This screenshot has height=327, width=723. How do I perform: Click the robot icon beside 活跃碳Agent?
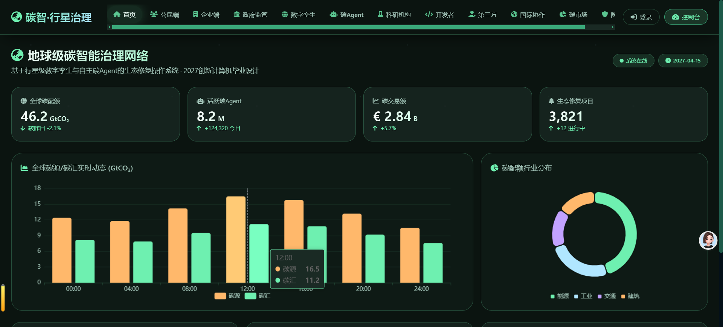point(200,101)
